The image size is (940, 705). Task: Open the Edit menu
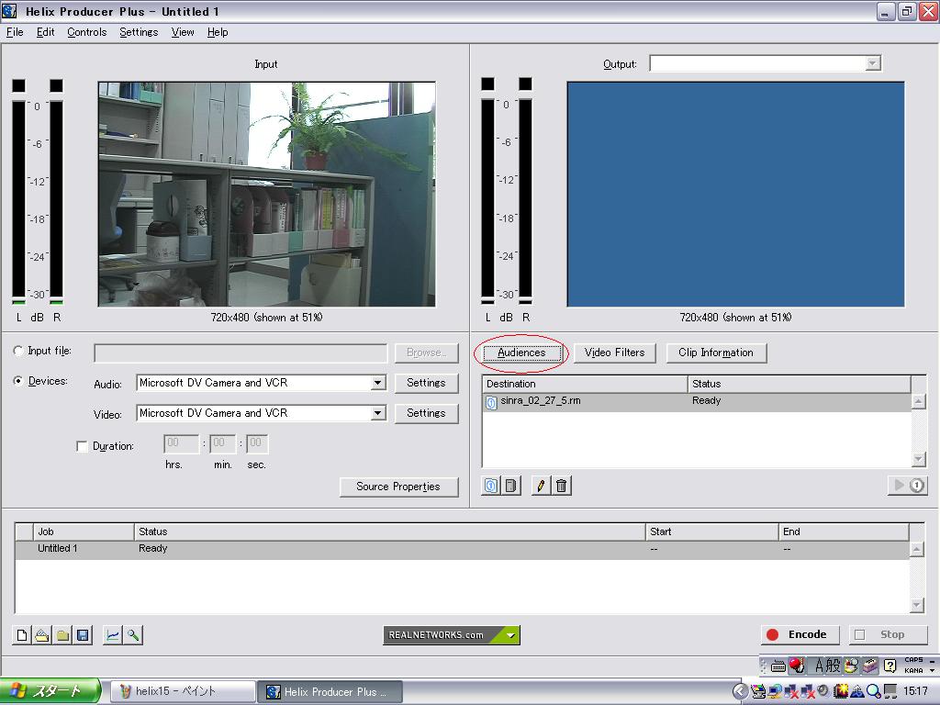coord(46,32)
